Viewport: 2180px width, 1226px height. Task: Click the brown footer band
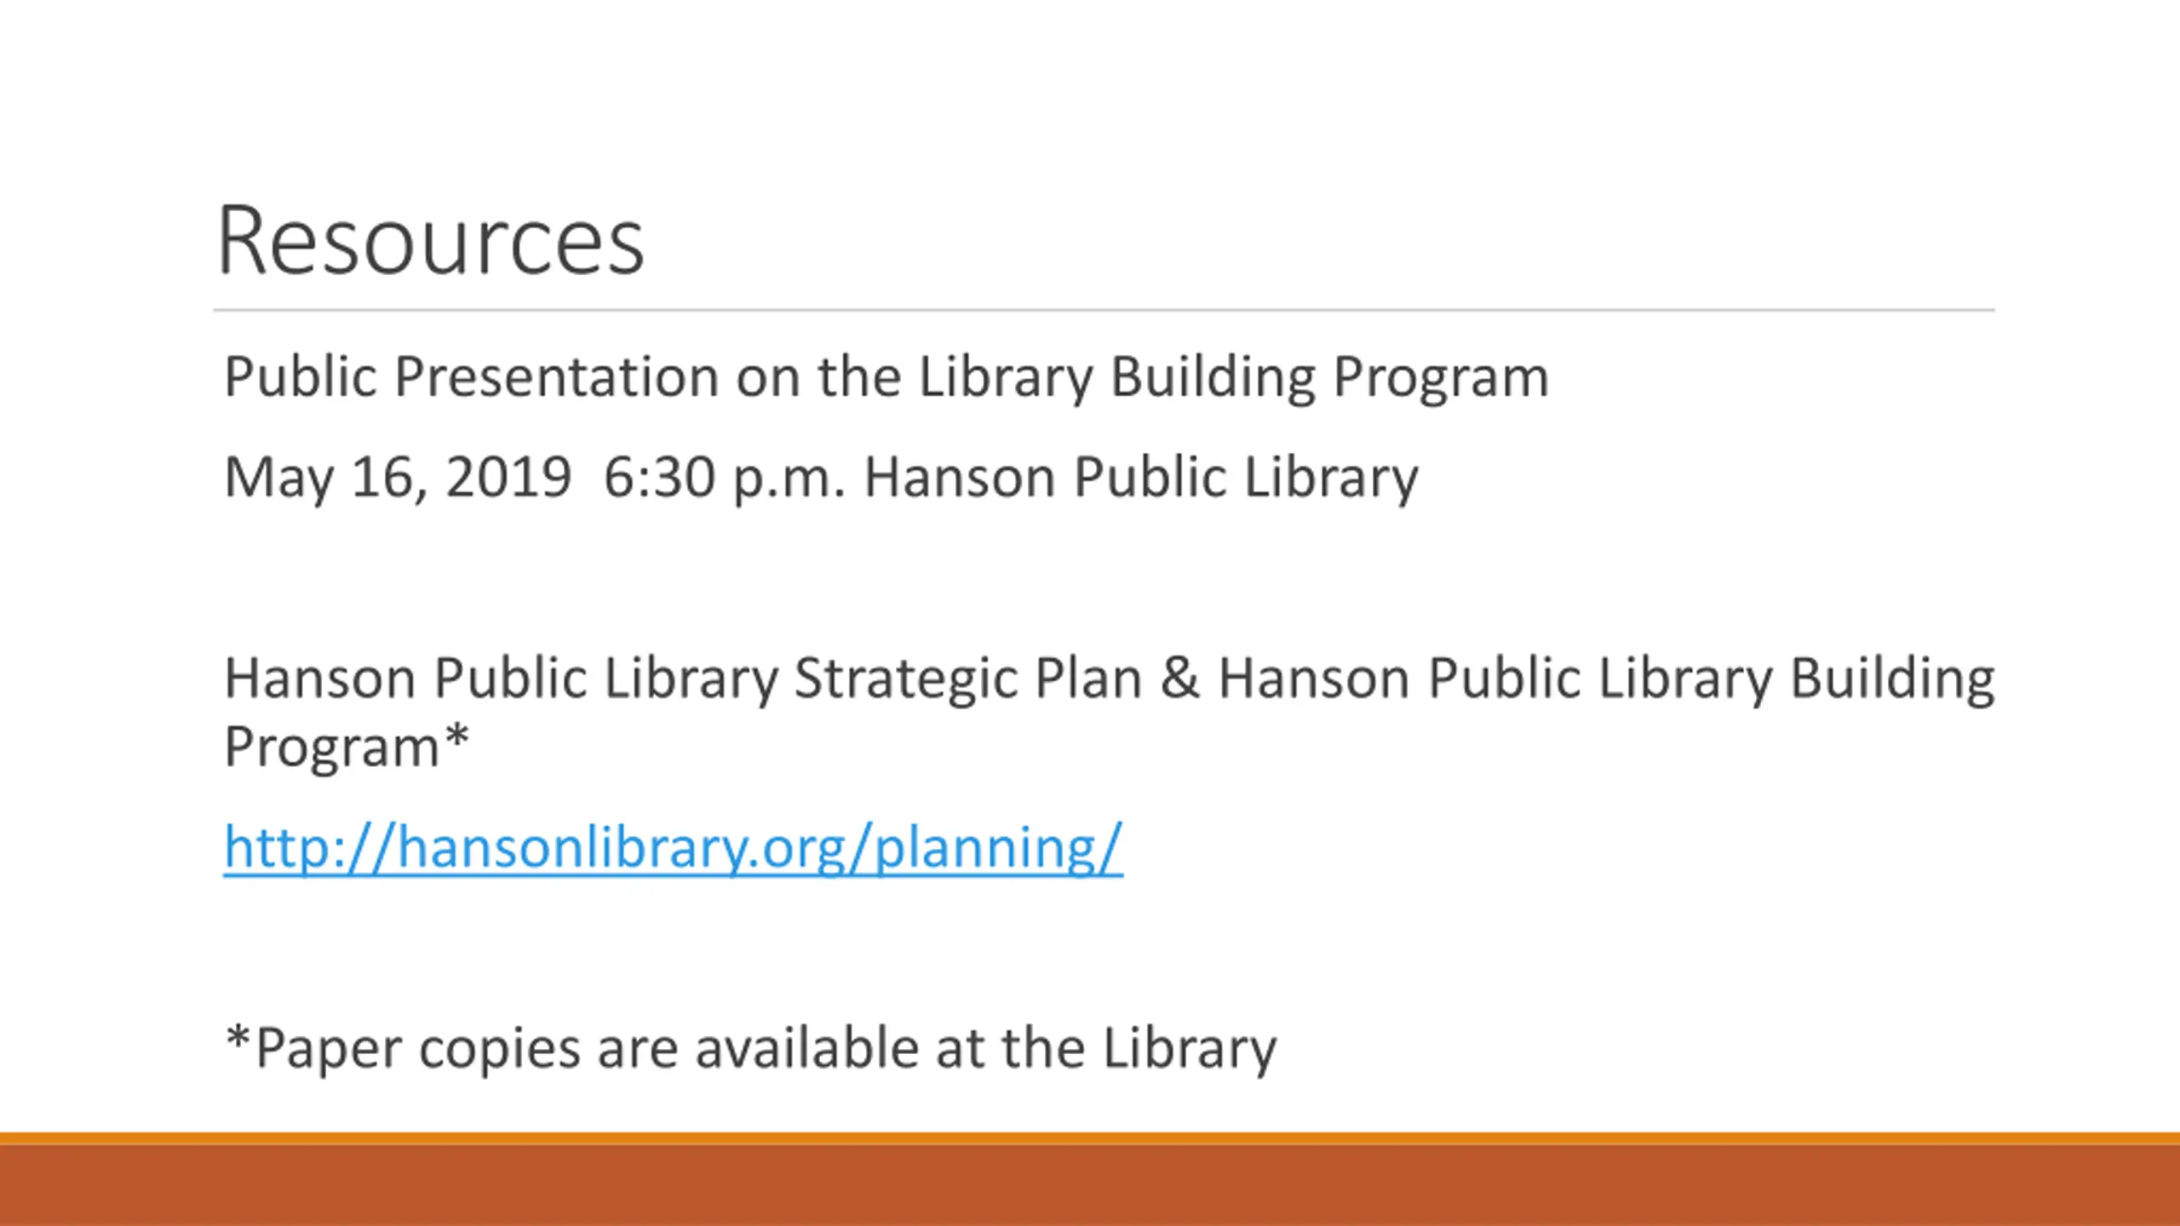[1090, 1186]
